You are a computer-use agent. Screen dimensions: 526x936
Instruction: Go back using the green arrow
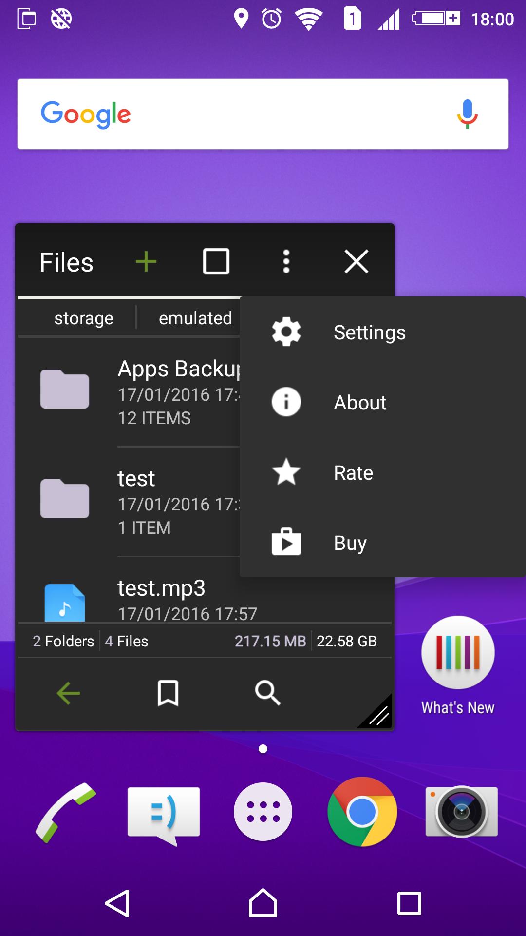click(x=68, y=693)
